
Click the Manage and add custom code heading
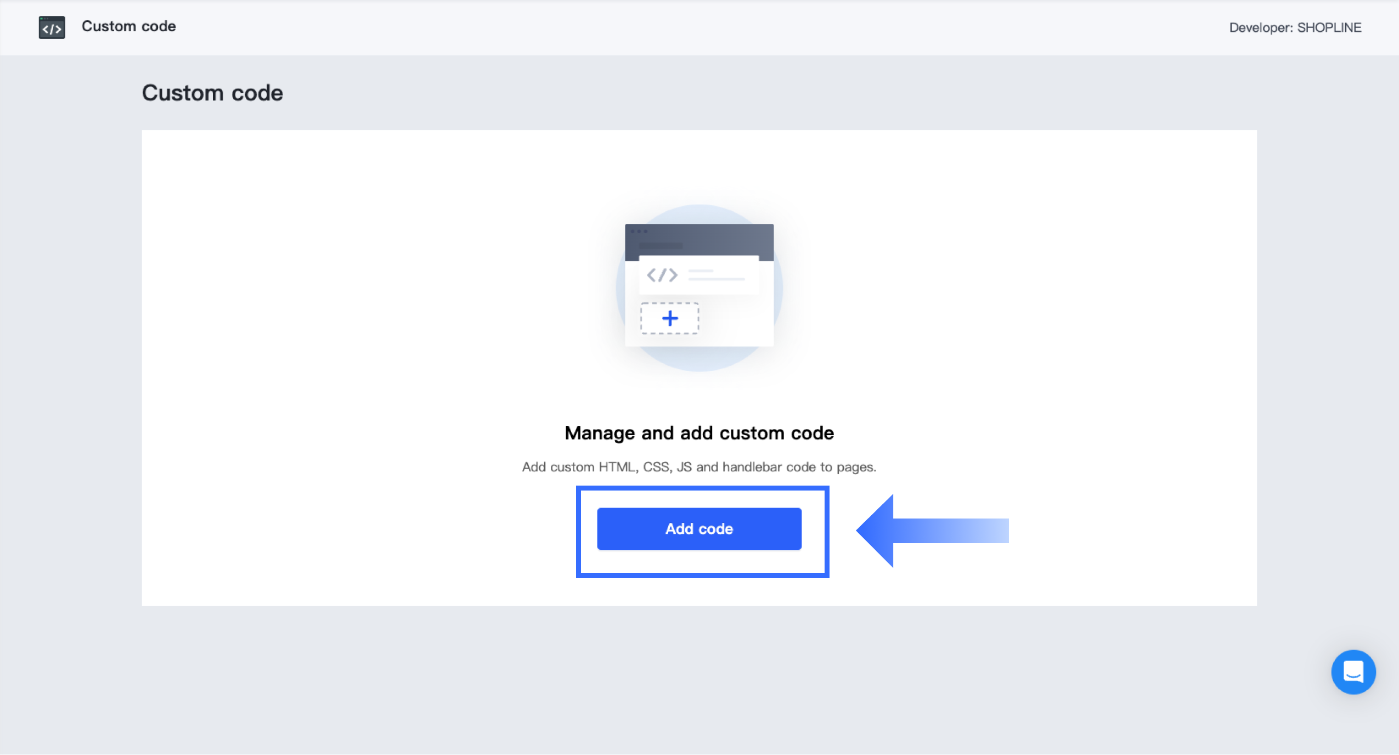point(699,433)
